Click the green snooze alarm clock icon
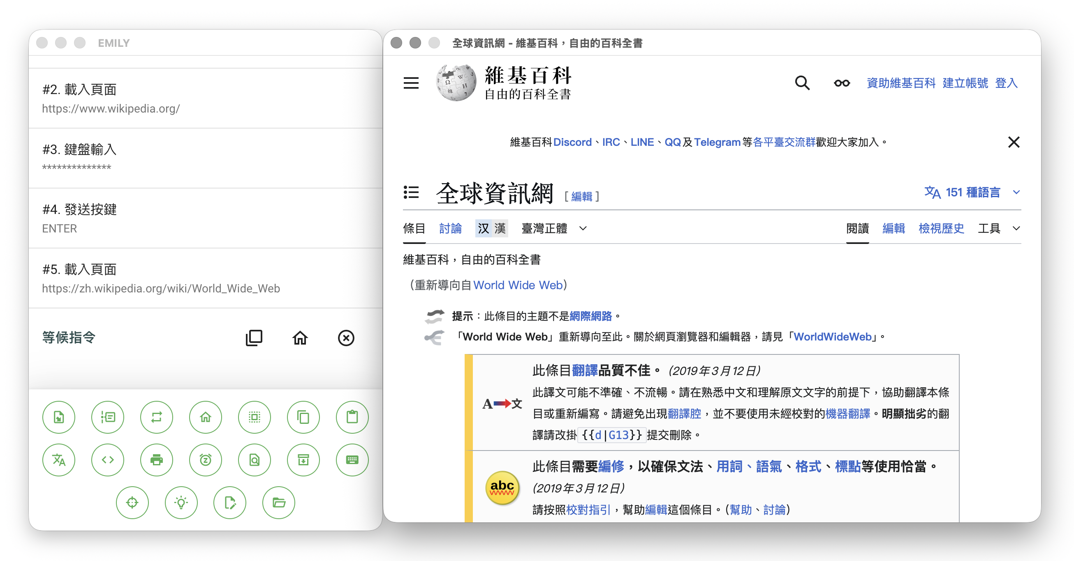 [x=205, y=460]
